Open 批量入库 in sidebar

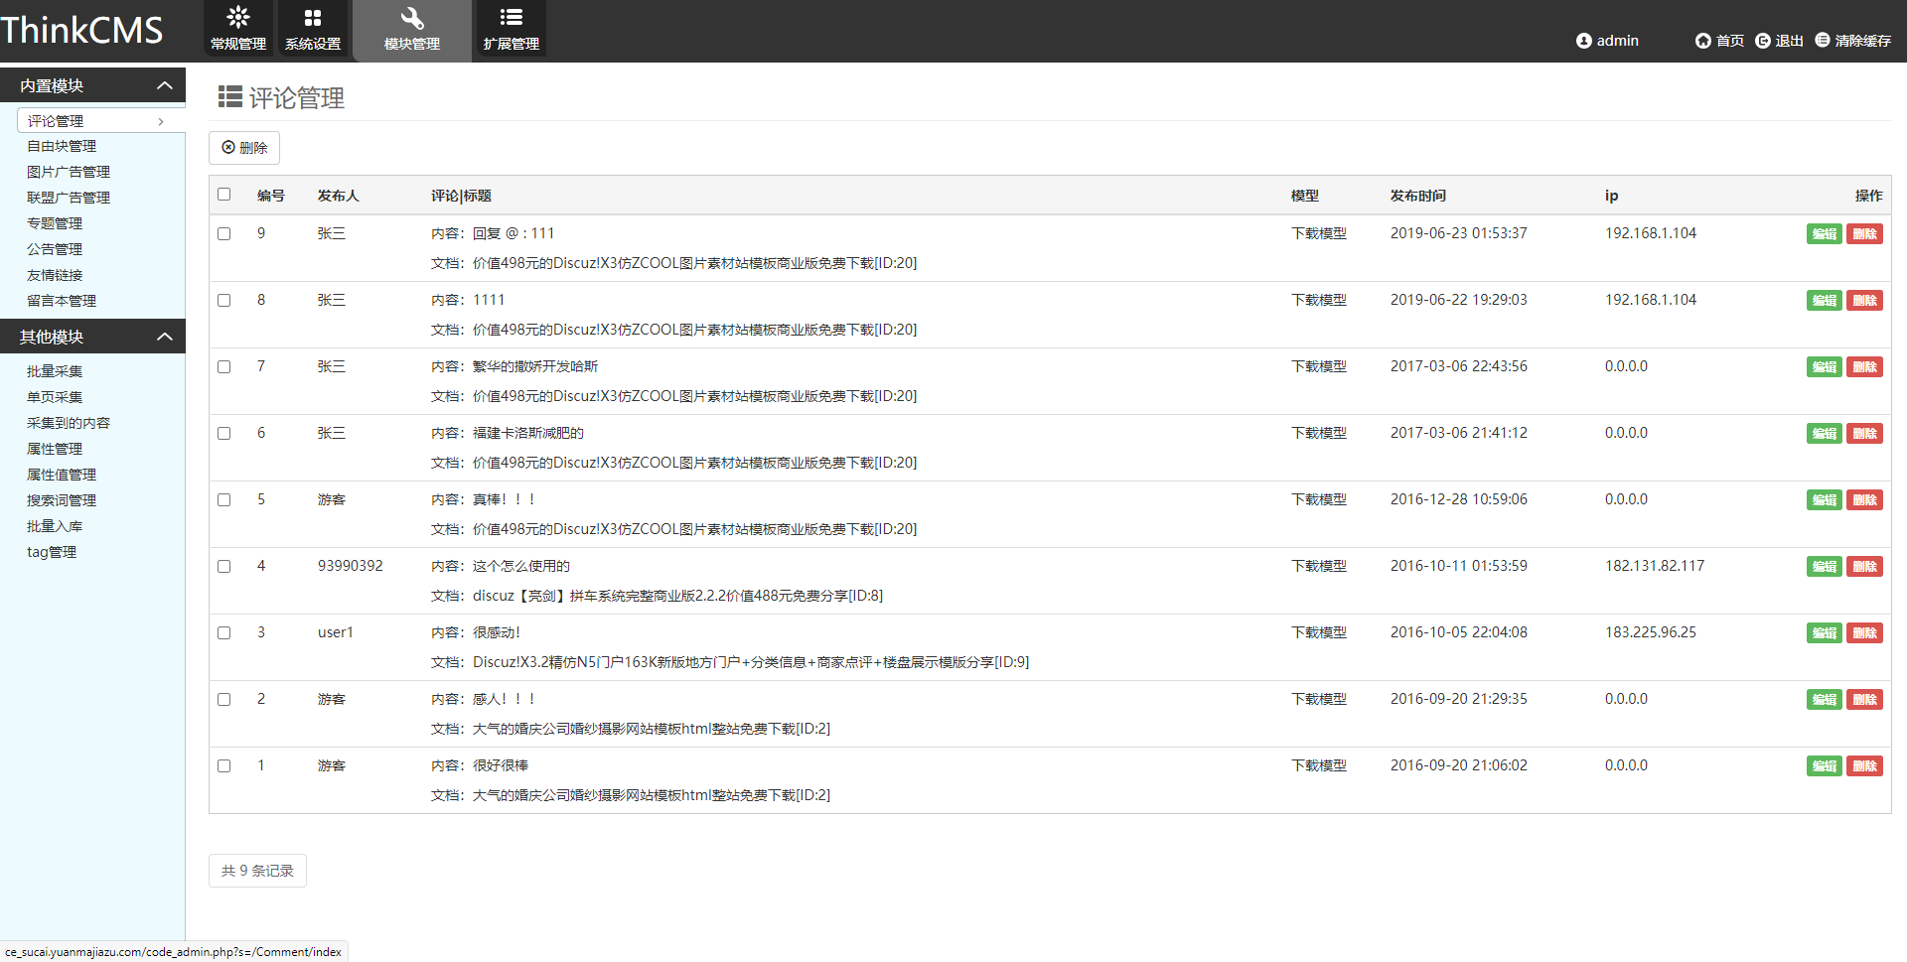point(55,526)
